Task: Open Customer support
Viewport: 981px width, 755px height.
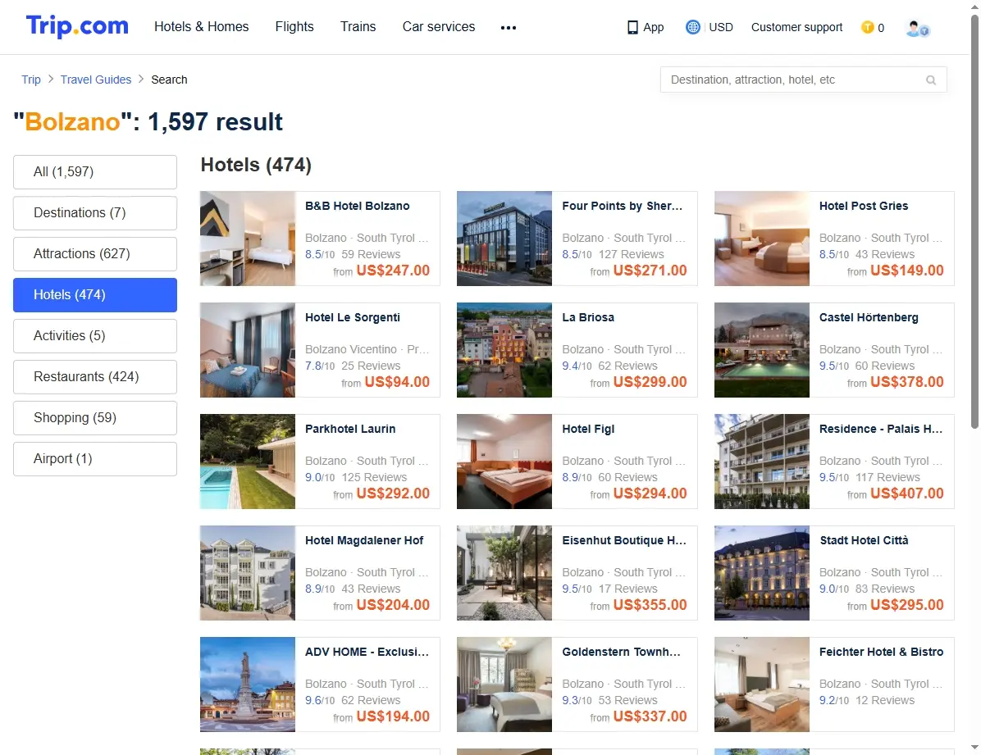Action: (796, 27)
